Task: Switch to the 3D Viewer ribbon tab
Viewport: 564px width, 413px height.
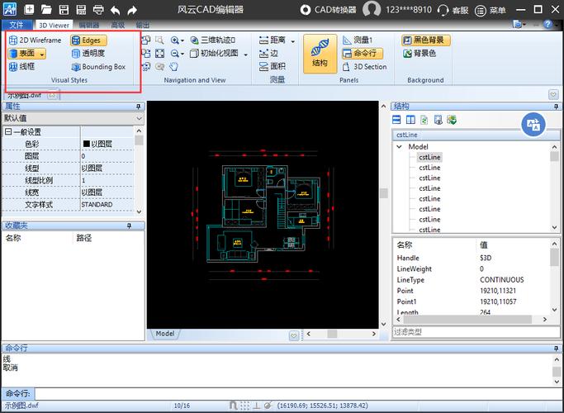Action: coord(54,25)
